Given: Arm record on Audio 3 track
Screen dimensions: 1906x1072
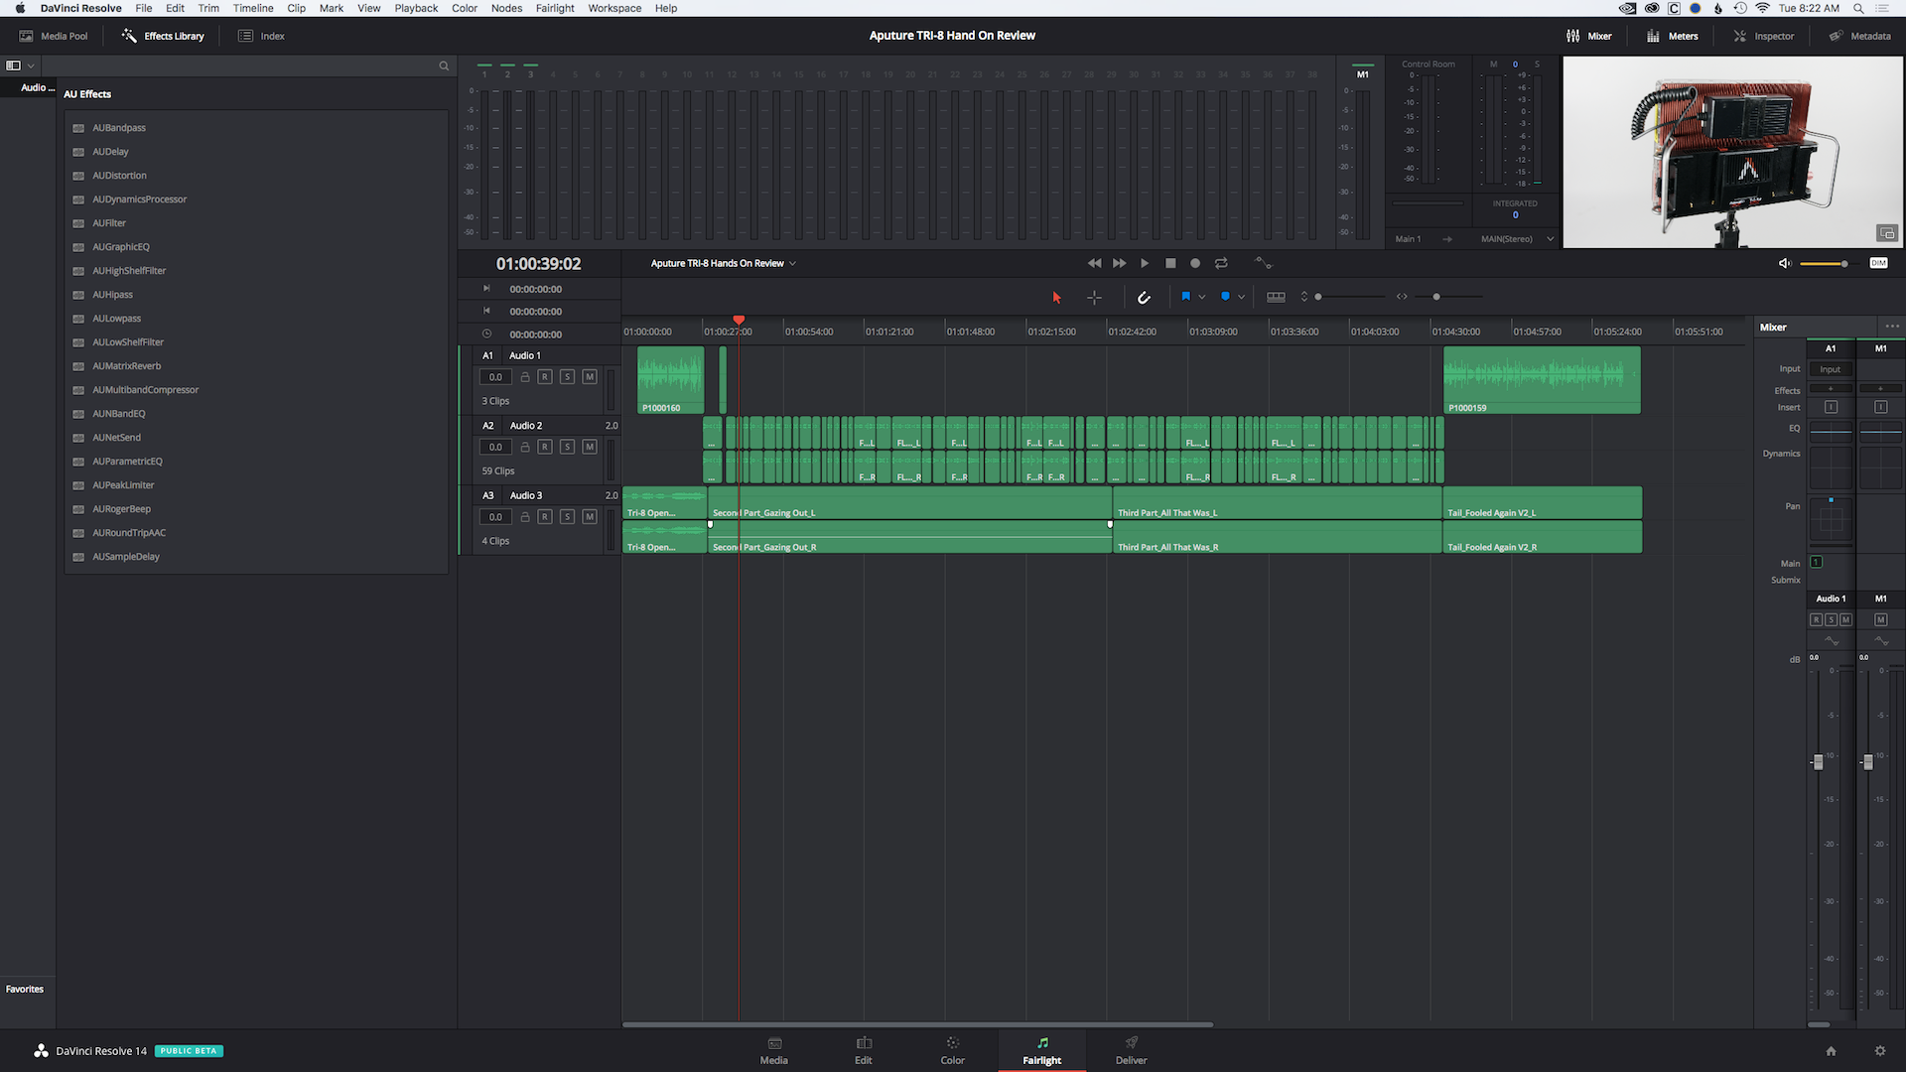Looking at the screenshot, I should pos(545,517).
